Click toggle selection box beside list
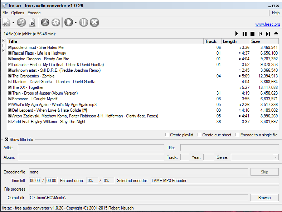This screenshot has width=282, height=212. (x=4, y=51)
